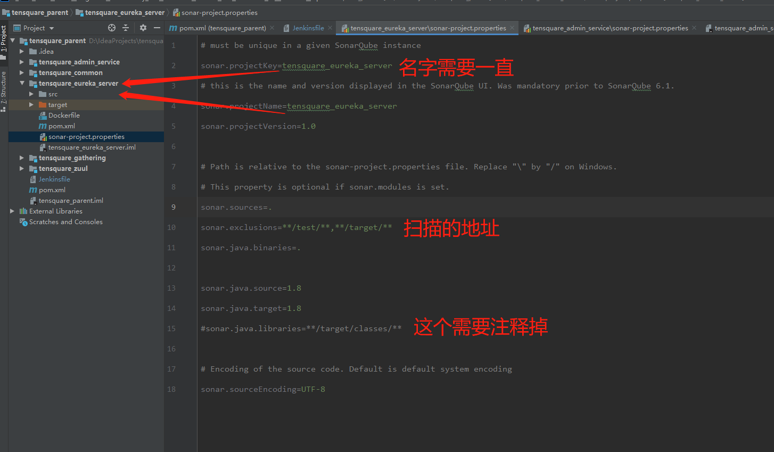Screen dimensions: 774x452
Task: Collapse the tensquare_eureka_server module
Action: 22,84
